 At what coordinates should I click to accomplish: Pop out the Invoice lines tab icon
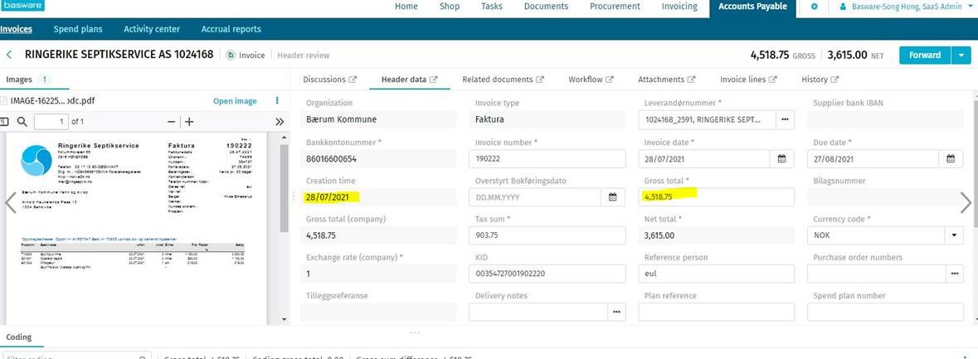[x=772, y=79]
